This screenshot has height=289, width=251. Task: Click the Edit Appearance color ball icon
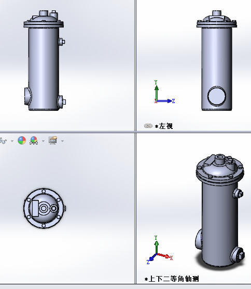click(22, 140)
